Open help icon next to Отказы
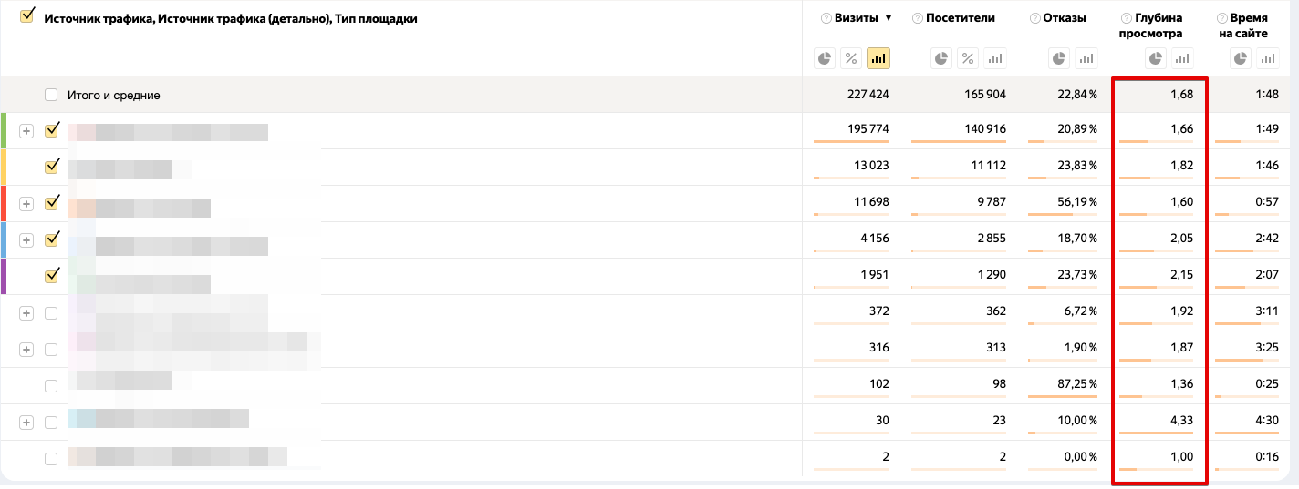The image size is (1299, 489). [x=1034, y=18]
